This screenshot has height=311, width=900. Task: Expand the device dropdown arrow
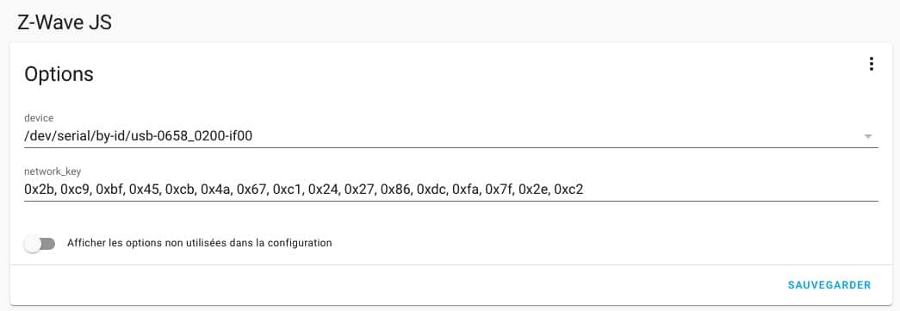click(868, 137)
